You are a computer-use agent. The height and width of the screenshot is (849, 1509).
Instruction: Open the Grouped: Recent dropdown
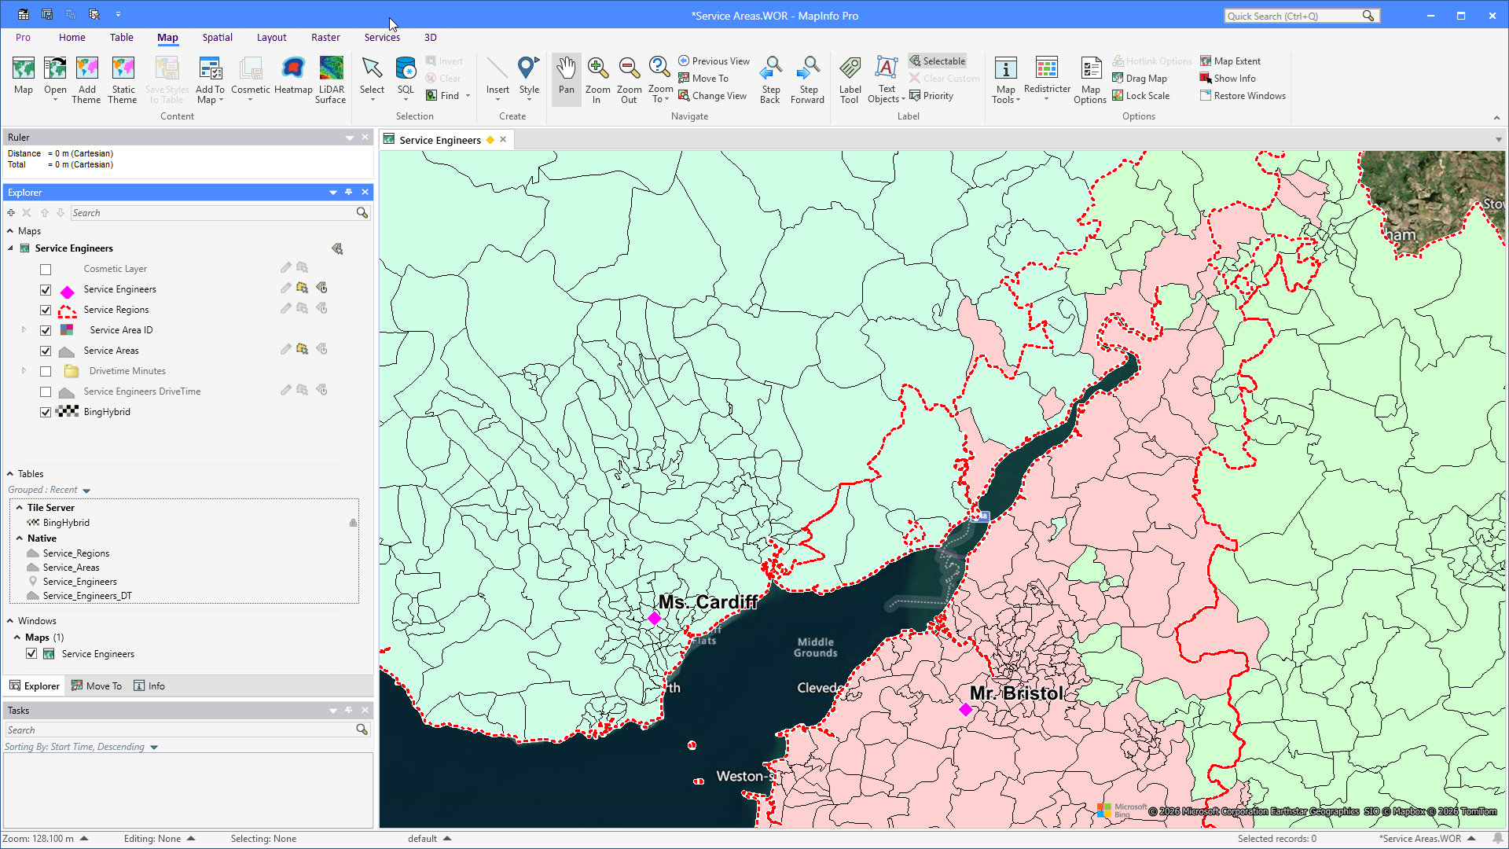point(86,491)
